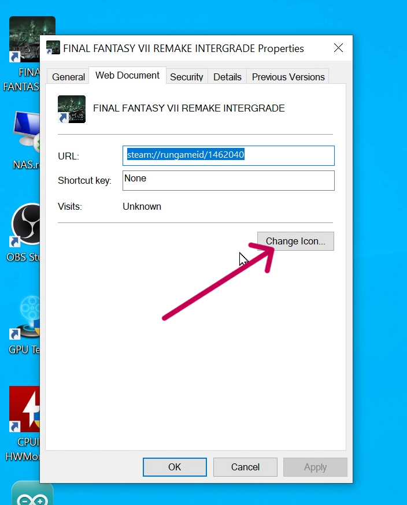This screenshot has width=407, height=505.
Task: Click the "Visits:" label
Action: click(69, 206)
